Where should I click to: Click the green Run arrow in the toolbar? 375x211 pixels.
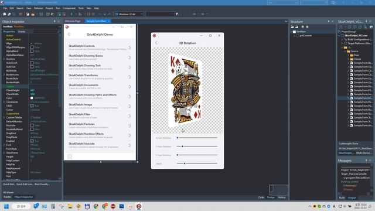[71, 14]
